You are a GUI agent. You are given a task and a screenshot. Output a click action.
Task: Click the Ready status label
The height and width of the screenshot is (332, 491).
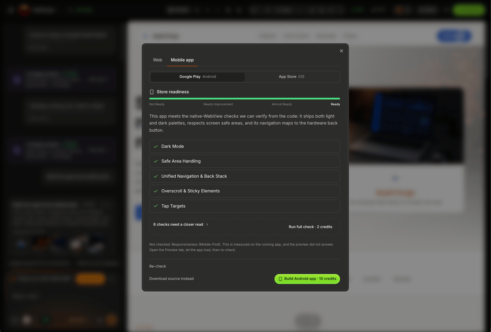point(335,104)
